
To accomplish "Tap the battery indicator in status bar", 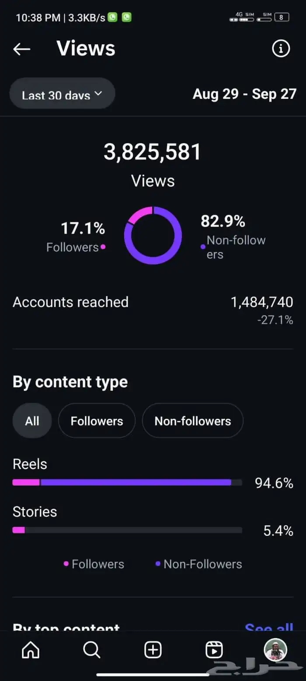I will tap(282, 18).
